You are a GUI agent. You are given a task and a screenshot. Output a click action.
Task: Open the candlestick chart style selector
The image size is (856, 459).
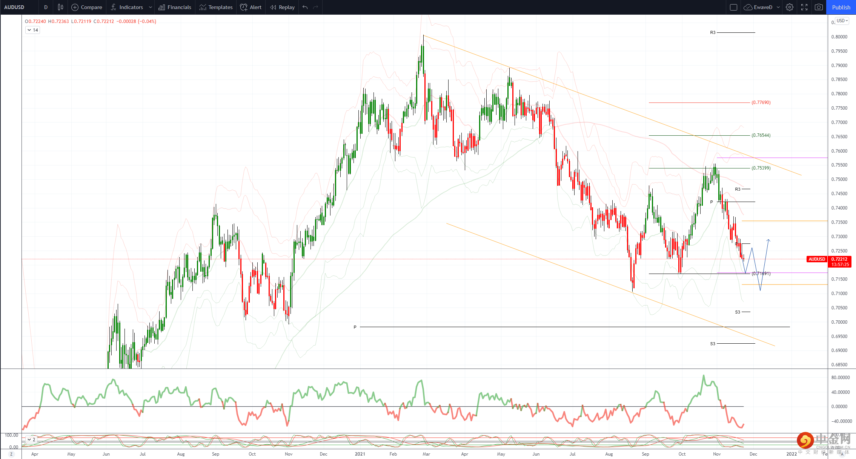[x=60, y=7]
